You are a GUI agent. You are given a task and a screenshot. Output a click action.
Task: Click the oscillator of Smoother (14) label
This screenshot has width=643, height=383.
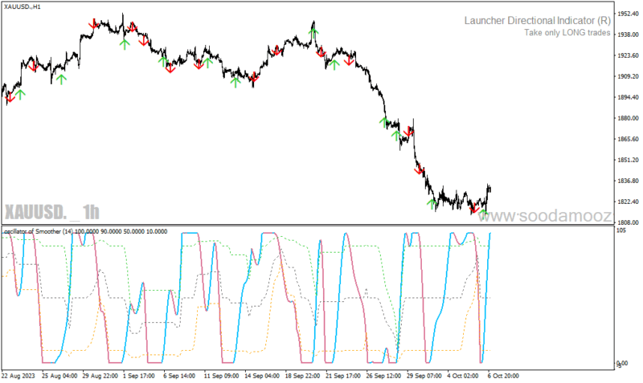point(39,231)
